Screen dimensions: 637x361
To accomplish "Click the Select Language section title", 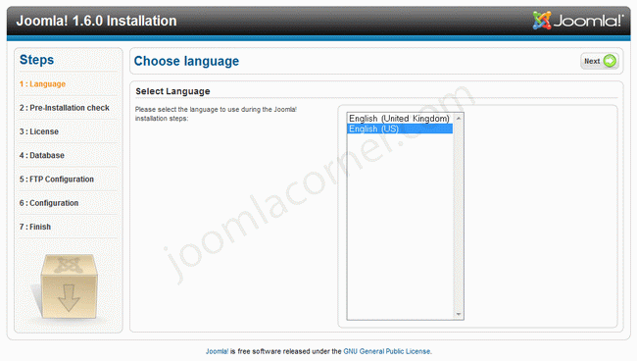I will 172,91.
